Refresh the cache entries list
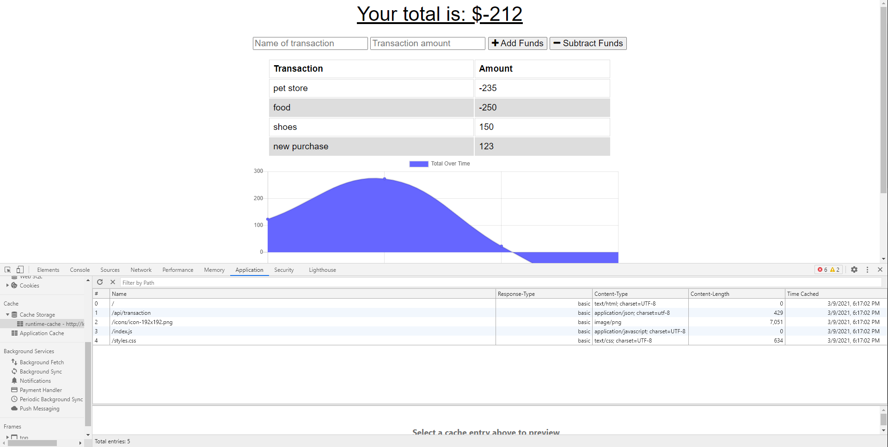The image size is (888, 447). click(x=100, y=282)
